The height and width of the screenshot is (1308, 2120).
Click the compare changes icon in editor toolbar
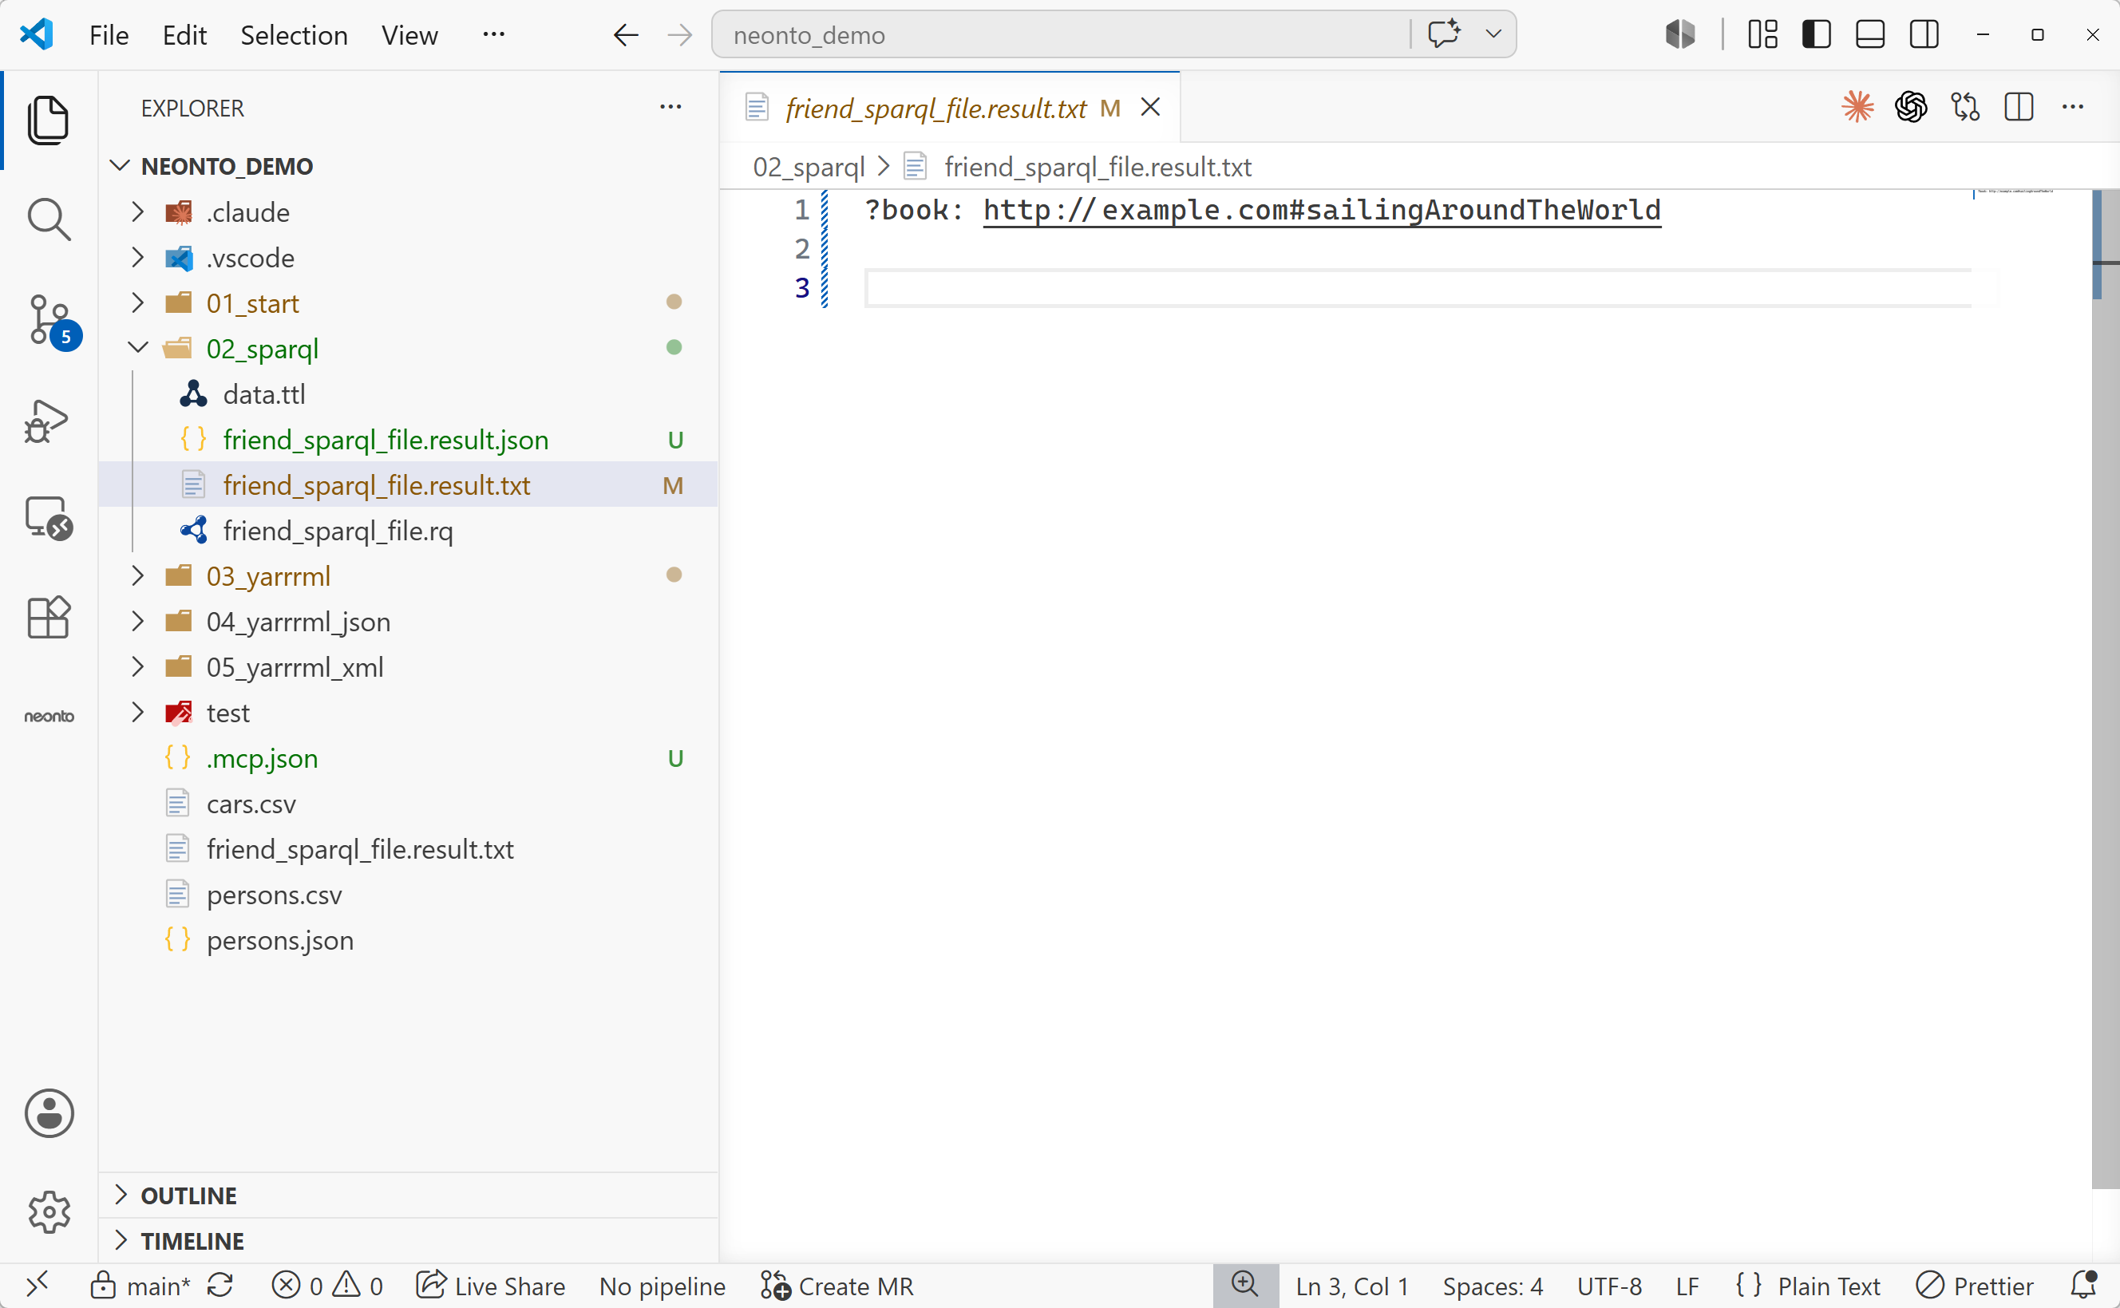[1965, 107]
